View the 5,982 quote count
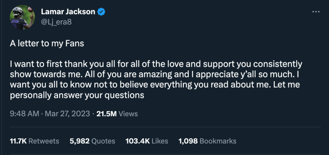This screenshot has height=155, width=329. pos(79,141)
